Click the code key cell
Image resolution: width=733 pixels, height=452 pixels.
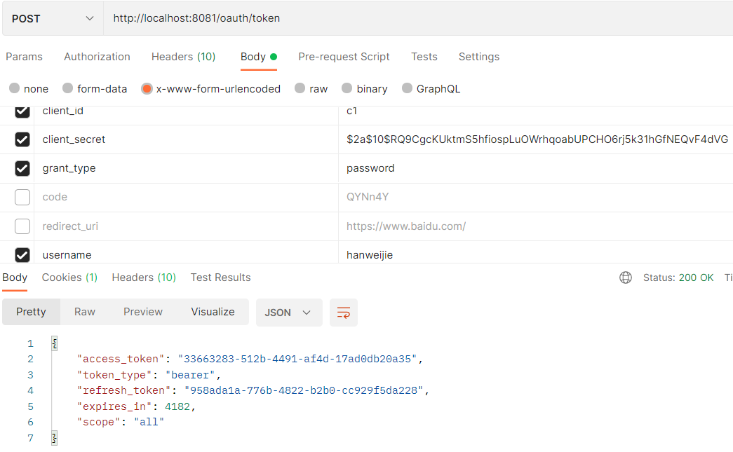186,197
